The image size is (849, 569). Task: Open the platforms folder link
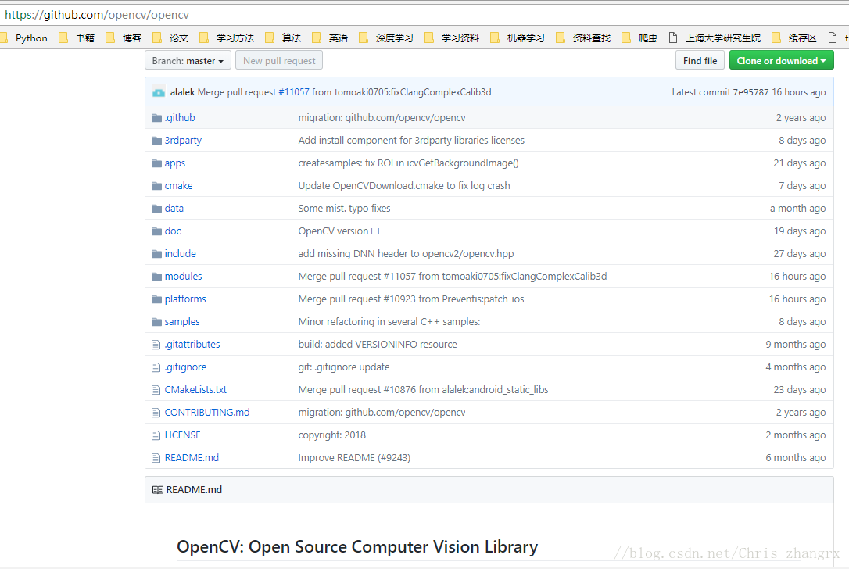click(185, 299)
